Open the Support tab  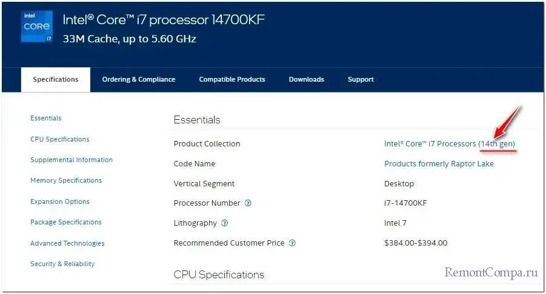pos(361,79)
